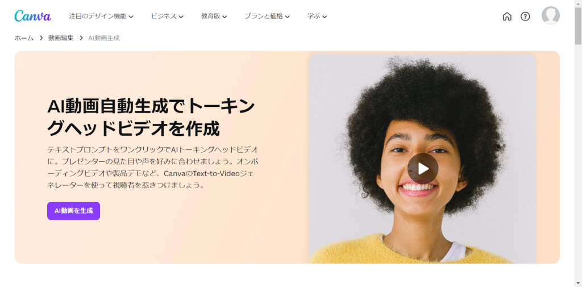This screenshot has height=287, width=582.
Task: Open the home icon in header
Action: pos(506,16)
